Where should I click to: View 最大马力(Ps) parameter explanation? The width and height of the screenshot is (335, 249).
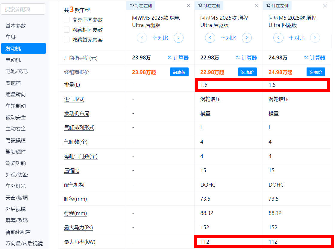coord(78,228)
